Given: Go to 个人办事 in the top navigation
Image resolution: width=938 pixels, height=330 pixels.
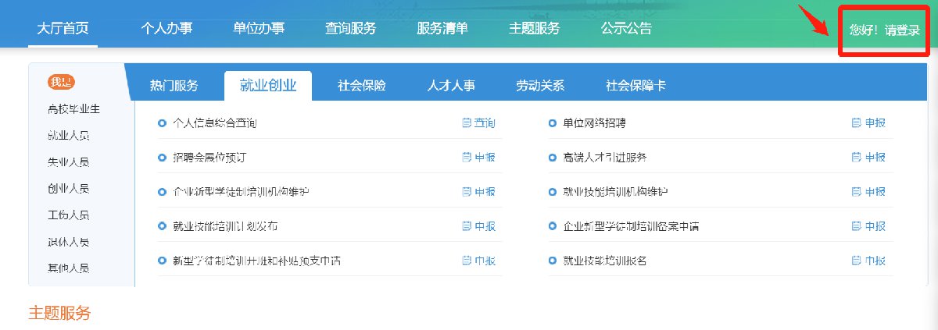Looking at the screenshot, I should [166, 29].
